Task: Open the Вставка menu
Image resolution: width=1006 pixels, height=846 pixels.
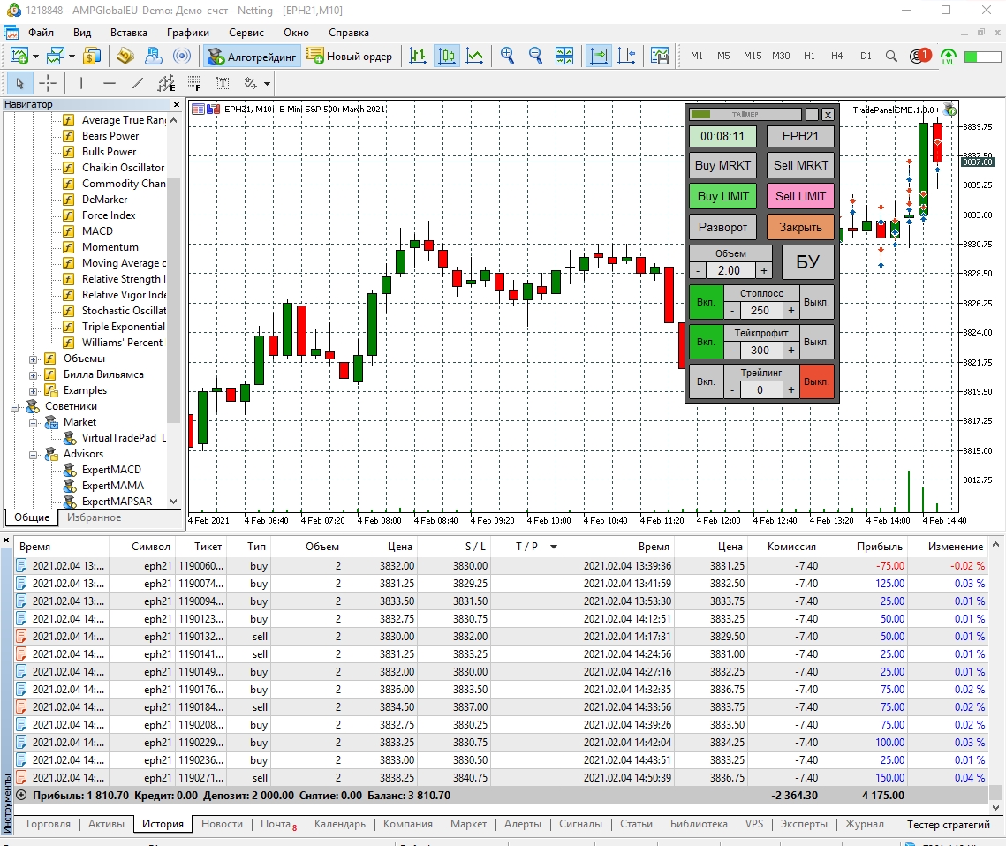Action: (x=128, y=33)
